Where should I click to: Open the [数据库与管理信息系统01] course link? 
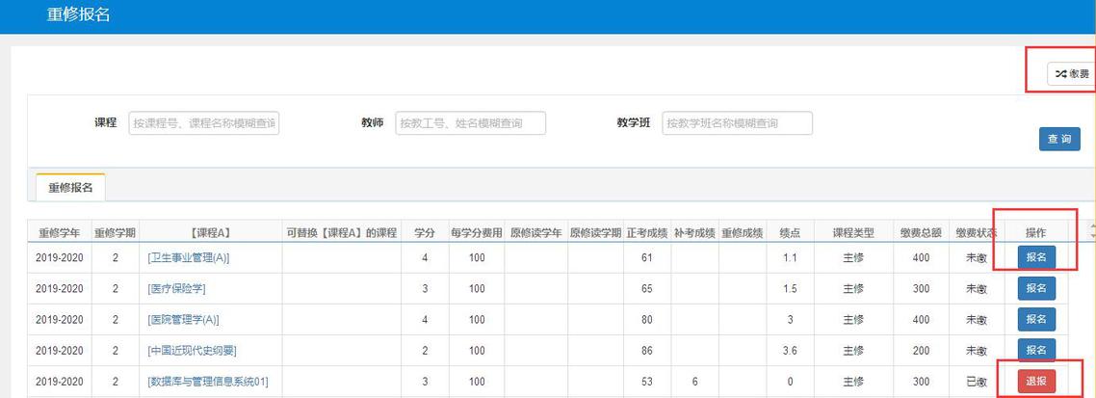[207, 382]
